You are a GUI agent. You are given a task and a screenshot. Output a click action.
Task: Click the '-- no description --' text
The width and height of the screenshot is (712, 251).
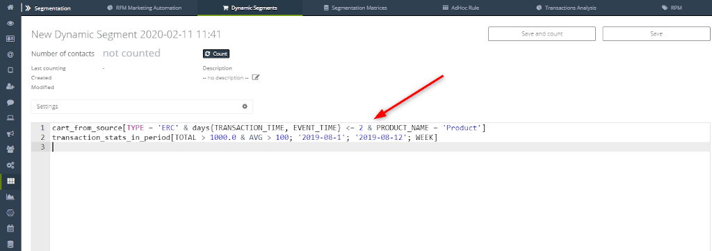226,78
